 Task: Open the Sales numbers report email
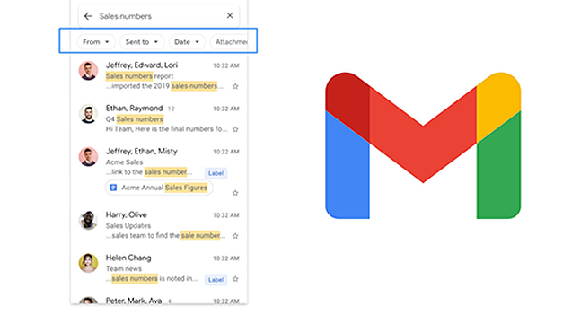[159, 75]
